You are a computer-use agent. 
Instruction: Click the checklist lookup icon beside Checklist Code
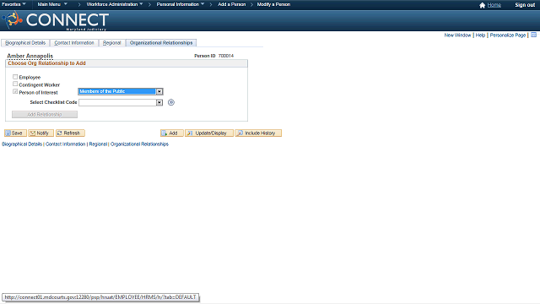pyautogui.click(x=171, y=102)
